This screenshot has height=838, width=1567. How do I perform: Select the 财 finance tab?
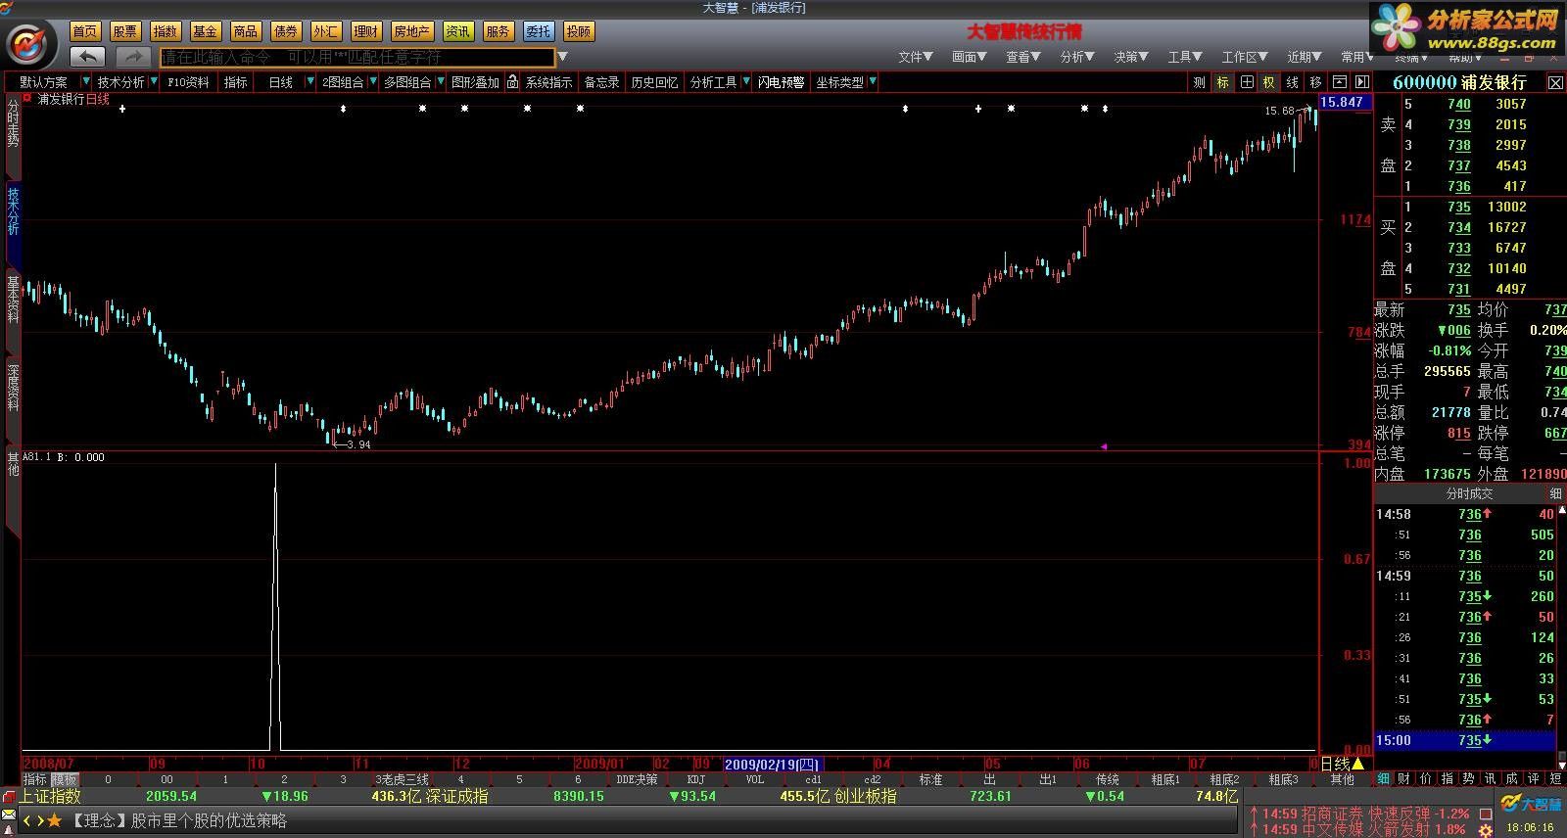(1404, 778)
